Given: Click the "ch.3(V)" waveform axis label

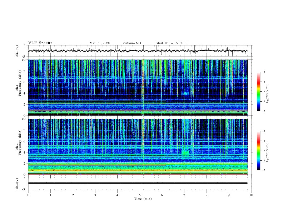Looking at the screenshot, I should click(x=17, y=184).
